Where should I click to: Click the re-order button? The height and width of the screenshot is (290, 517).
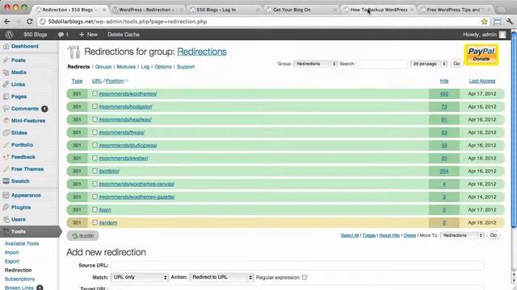tap(82, 235)
